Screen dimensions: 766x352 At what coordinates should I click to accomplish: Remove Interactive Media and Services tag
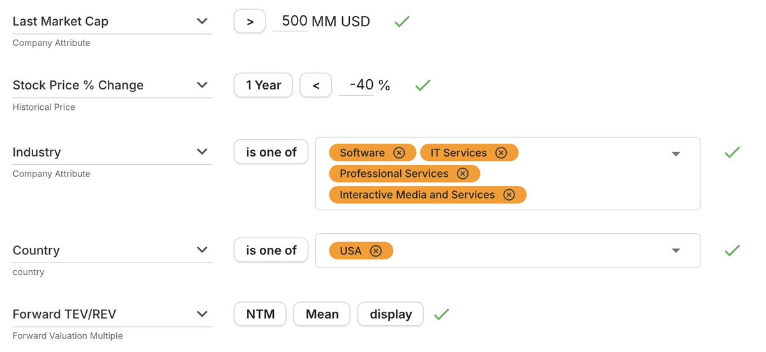(x=509, y=195)
